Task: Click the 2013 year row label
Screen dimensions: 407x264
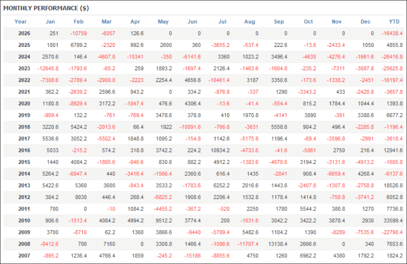Action: pos(24,186)
